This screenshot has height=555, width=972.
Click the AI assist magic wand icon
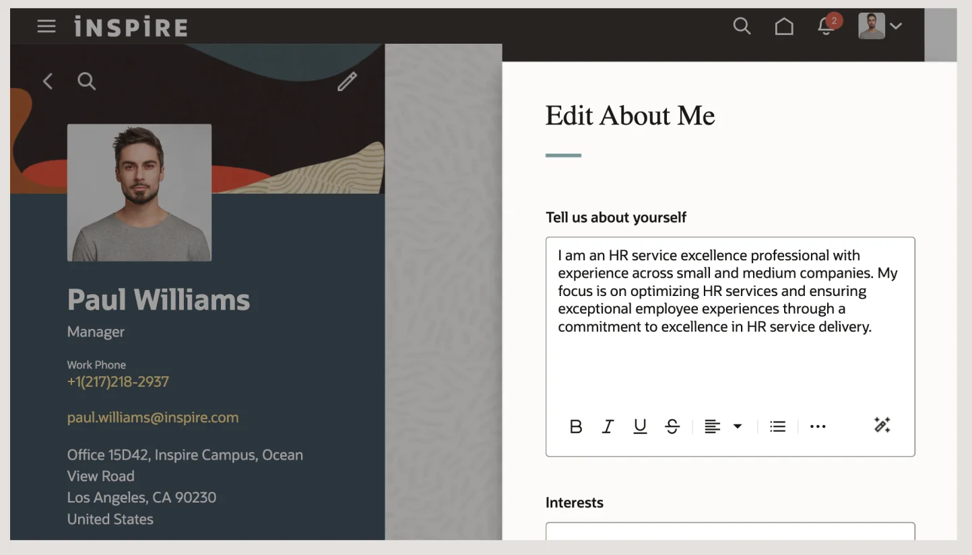(x=882, y=425)
